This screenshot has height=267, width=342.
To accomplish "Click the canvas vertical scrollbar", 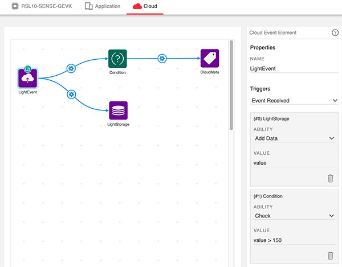I will click(231, 85).
